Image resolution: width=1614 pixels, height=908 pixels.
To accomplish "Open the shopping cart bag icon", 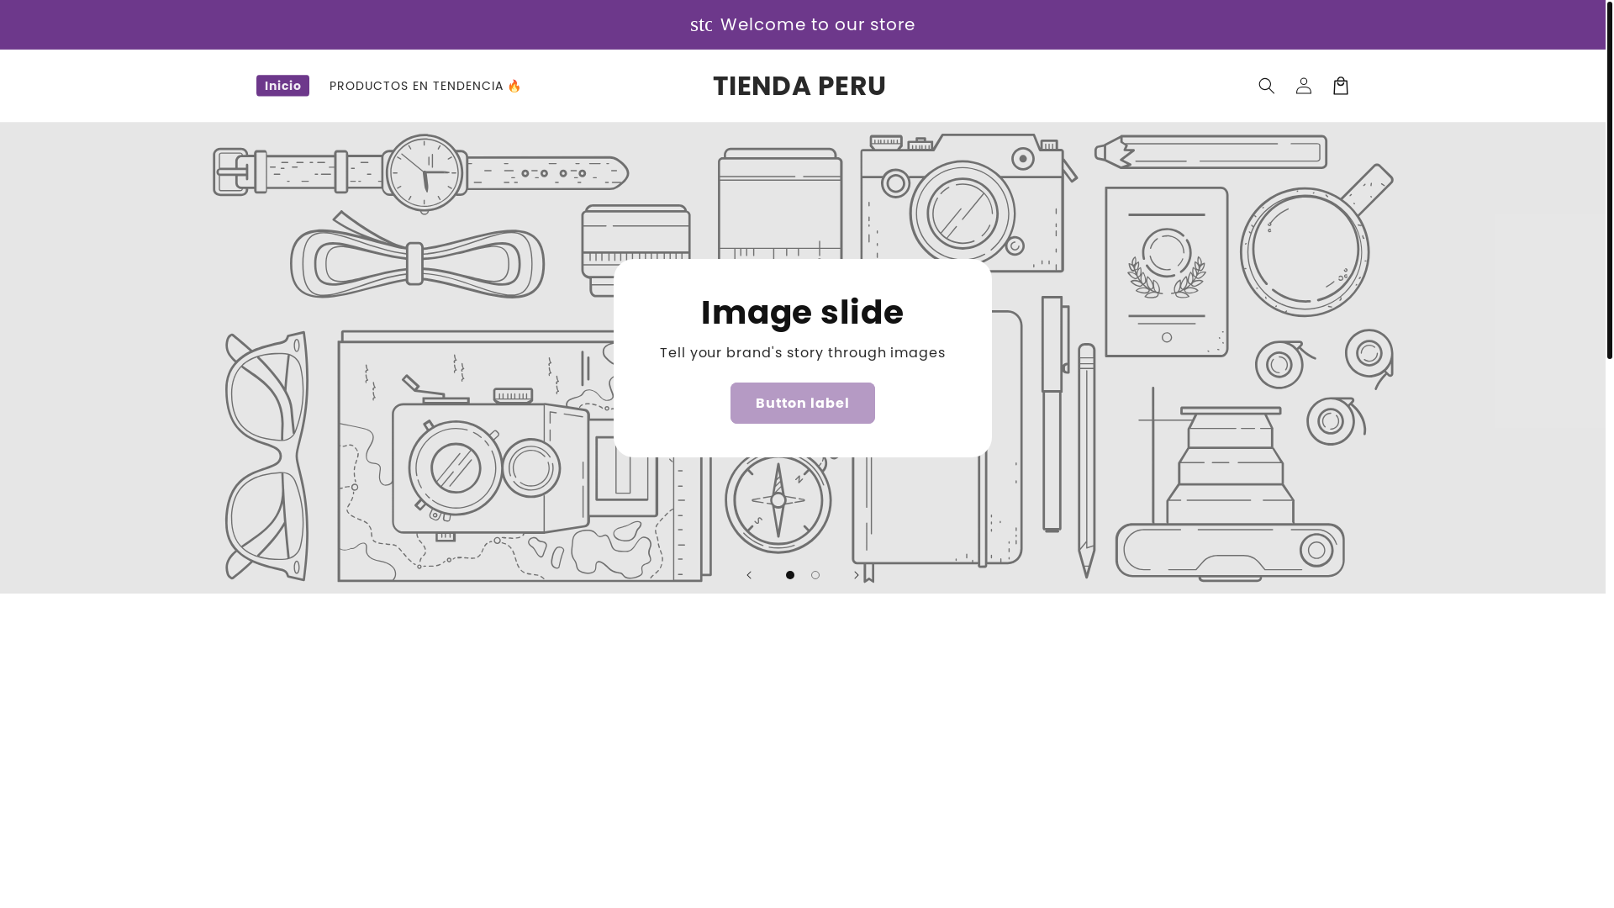I will [1340, 86].
